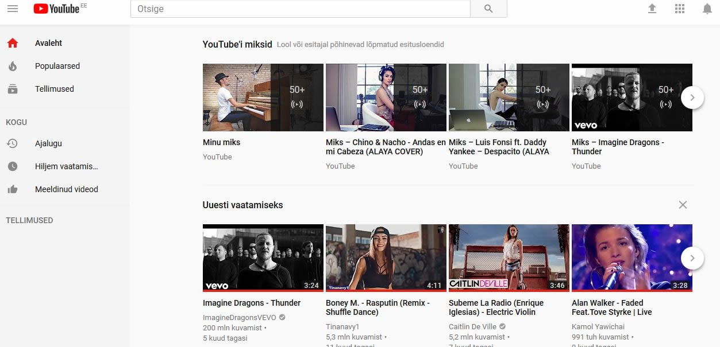Open Populaarsed in sidebar
The width and height of the screenshot is (720, 347).
65,66
